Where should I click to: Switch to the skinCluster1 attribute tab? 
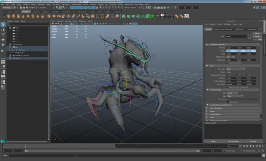pos(240,29)
